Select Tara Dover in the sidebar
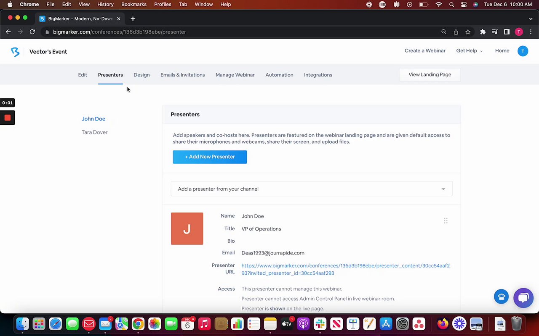Screen dimensions: 539x336 click(x=95, y=132)
